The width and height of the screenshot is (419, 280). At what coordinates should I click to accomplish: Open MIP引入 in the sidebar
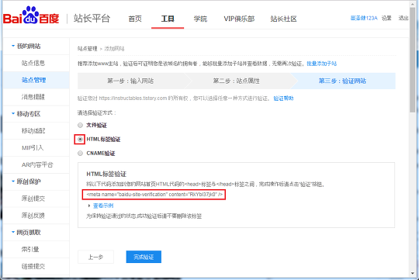click(33, 147)
